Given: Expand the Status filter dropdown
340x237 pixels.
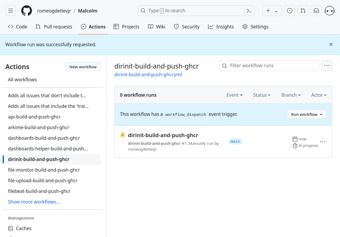Looking at the screenshot, I should 262,95.
